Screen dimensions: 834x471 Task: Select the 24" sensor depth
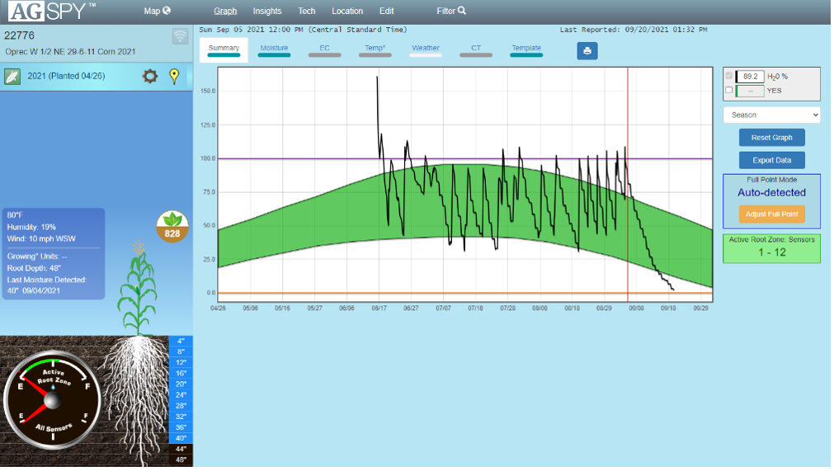tap(181, 396)
